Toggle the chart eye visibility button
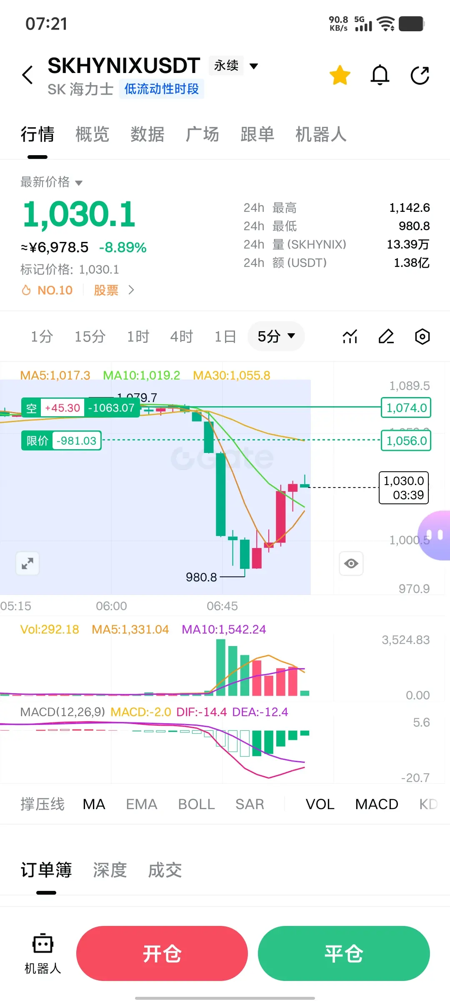 pyautogui.click(x=351, y=563)
